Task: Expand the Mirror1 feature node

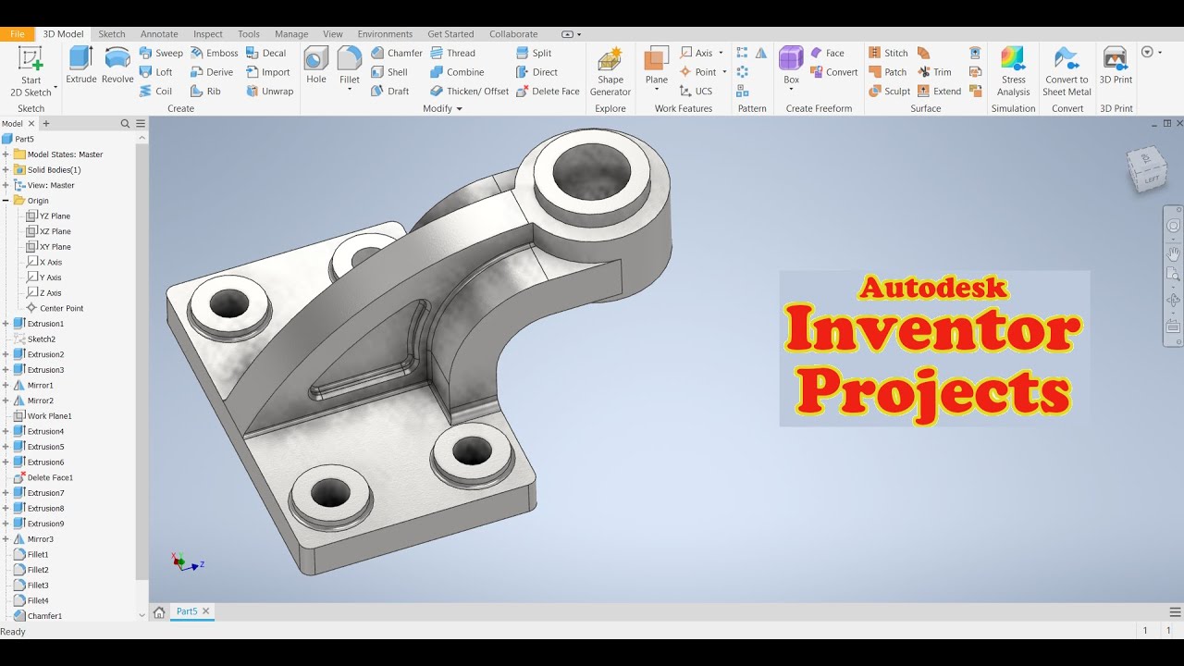Action: pyautogui.click(x=6, y=386)
